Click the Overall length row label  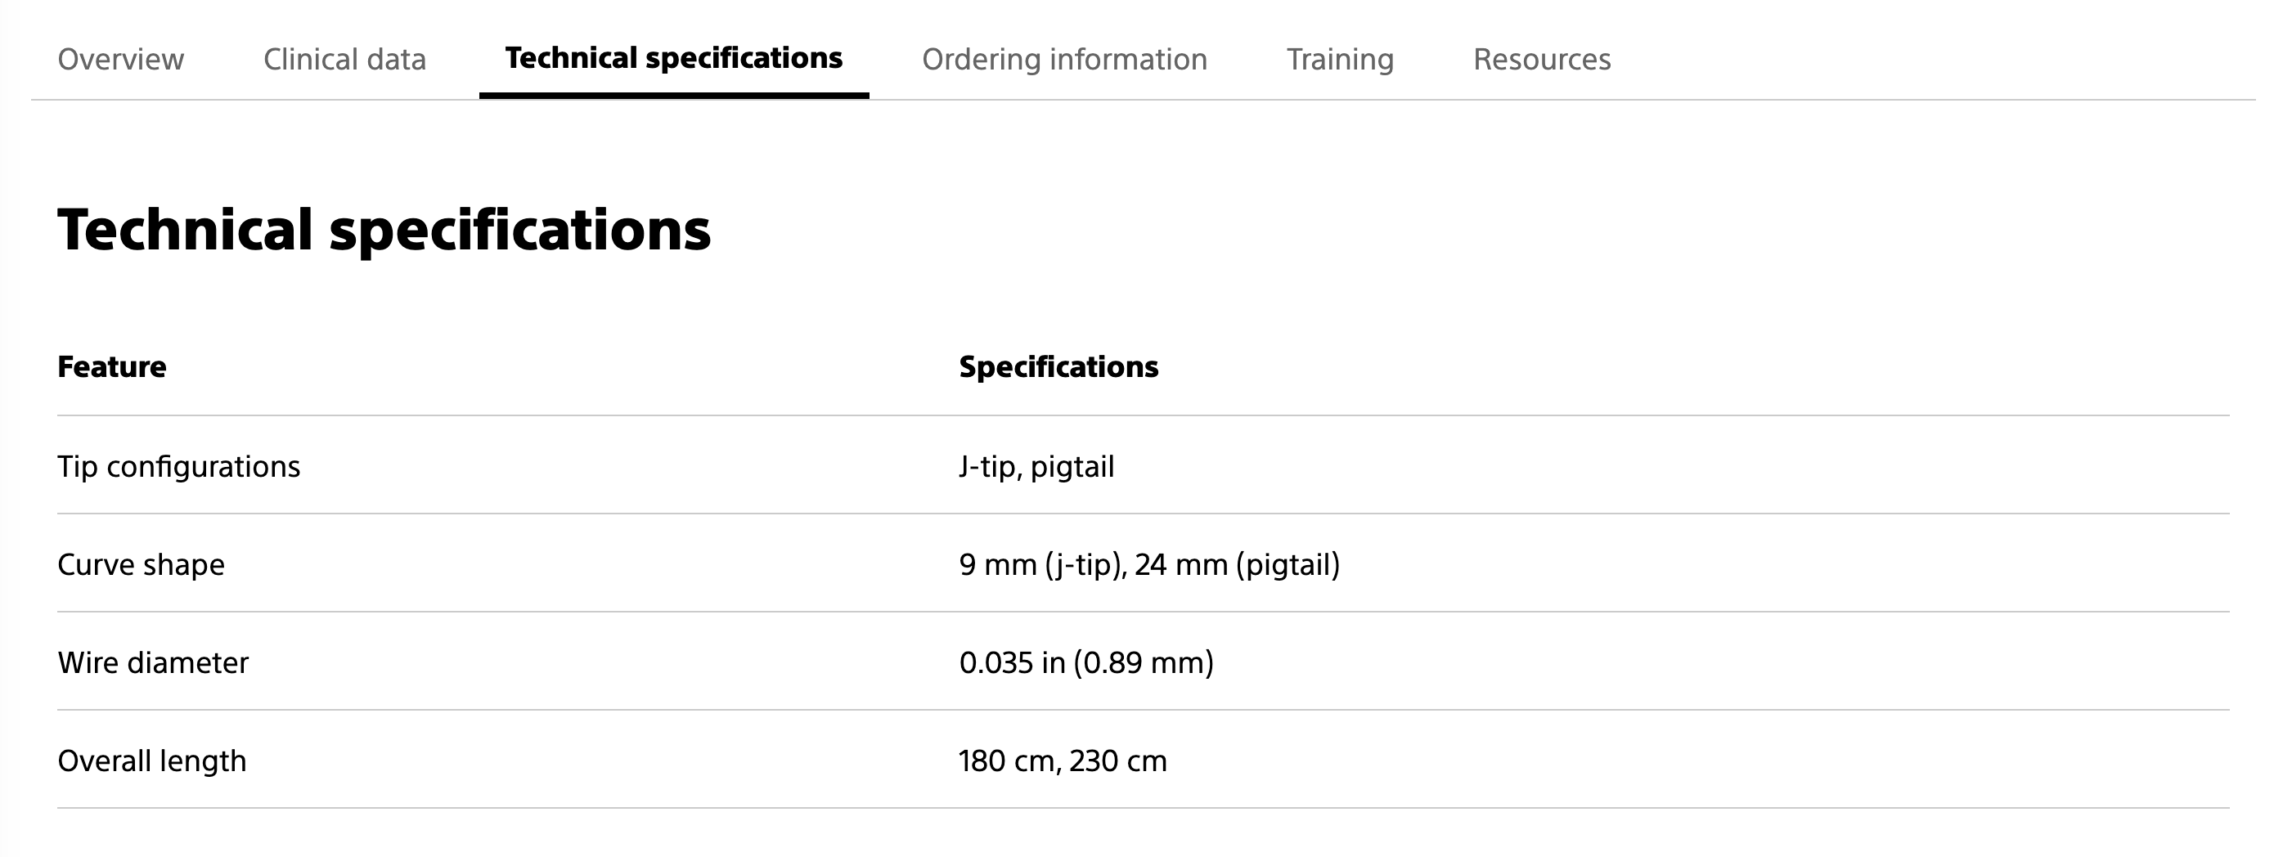pos(151,761)
